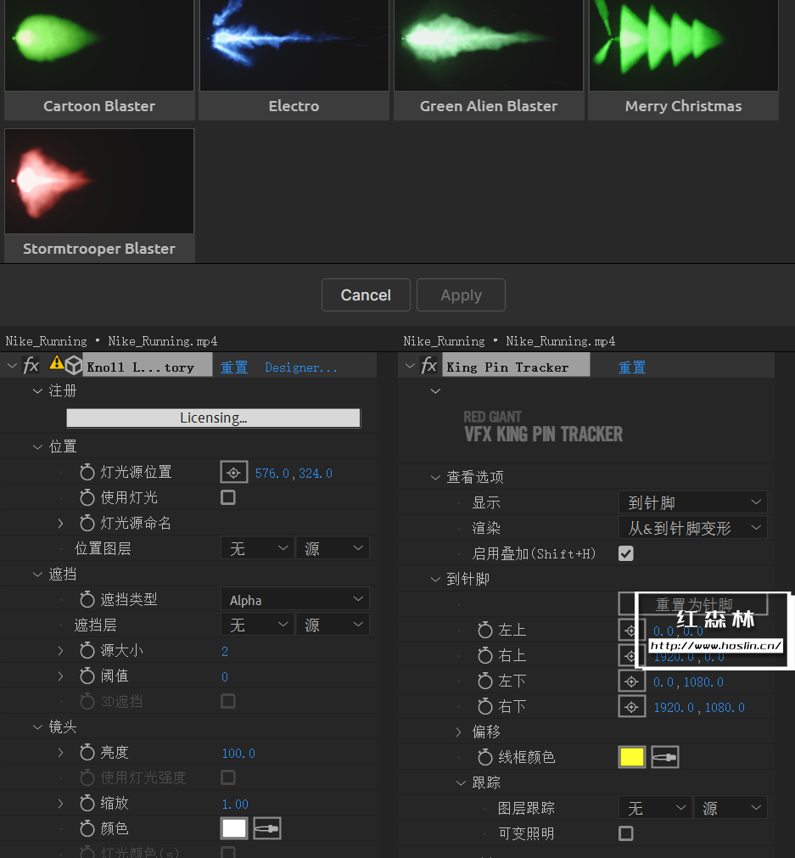Click crosshair point picker for 左下
795x858 pixels.
tap(631, 681)
